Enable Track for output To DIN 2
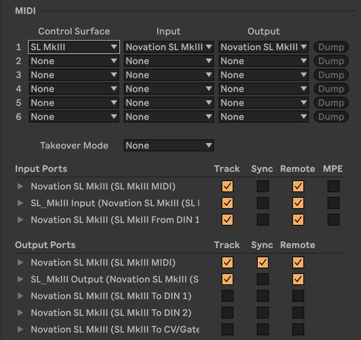Image resolution: width=361 pixels, height=340 pixels. click(x=227, y=313)
